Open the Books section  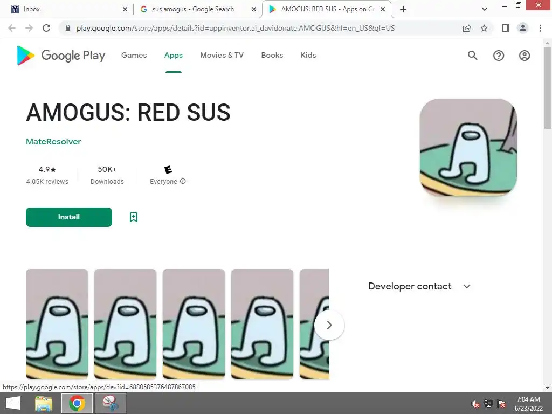coord(272,56)
